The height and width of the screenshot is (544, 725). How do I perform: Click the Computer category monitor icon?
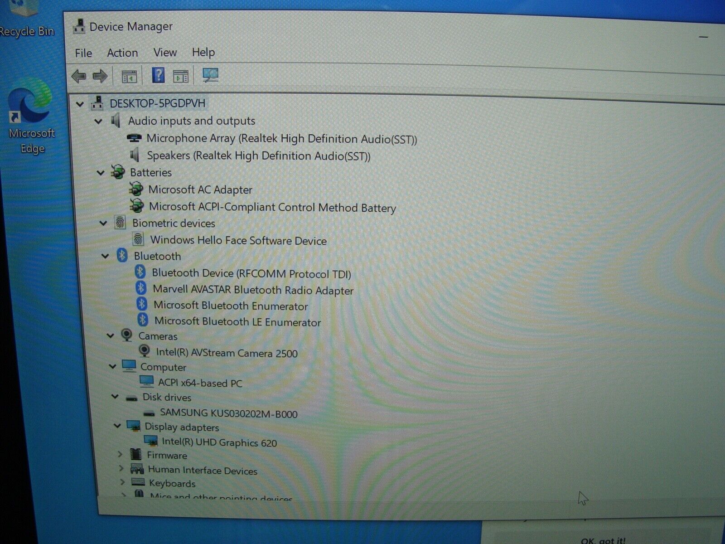pyautogui.click(x=129, y=366)
